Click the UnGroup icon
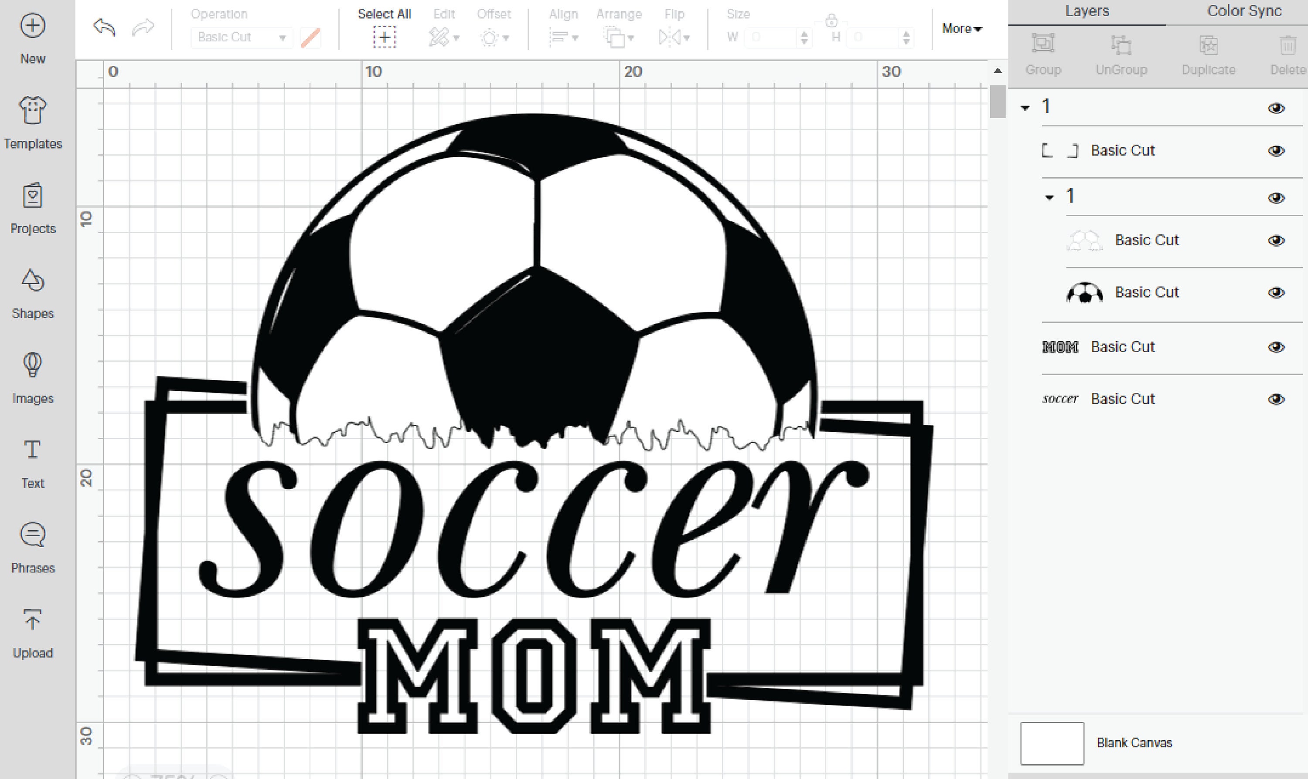1308x779 pixels. pos(1121,46)
